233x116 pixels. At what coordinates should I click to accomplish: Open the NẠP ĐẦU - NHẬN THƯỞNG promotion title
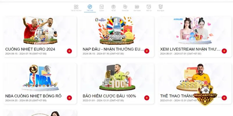pyautogui.click(x=113, y=49)
